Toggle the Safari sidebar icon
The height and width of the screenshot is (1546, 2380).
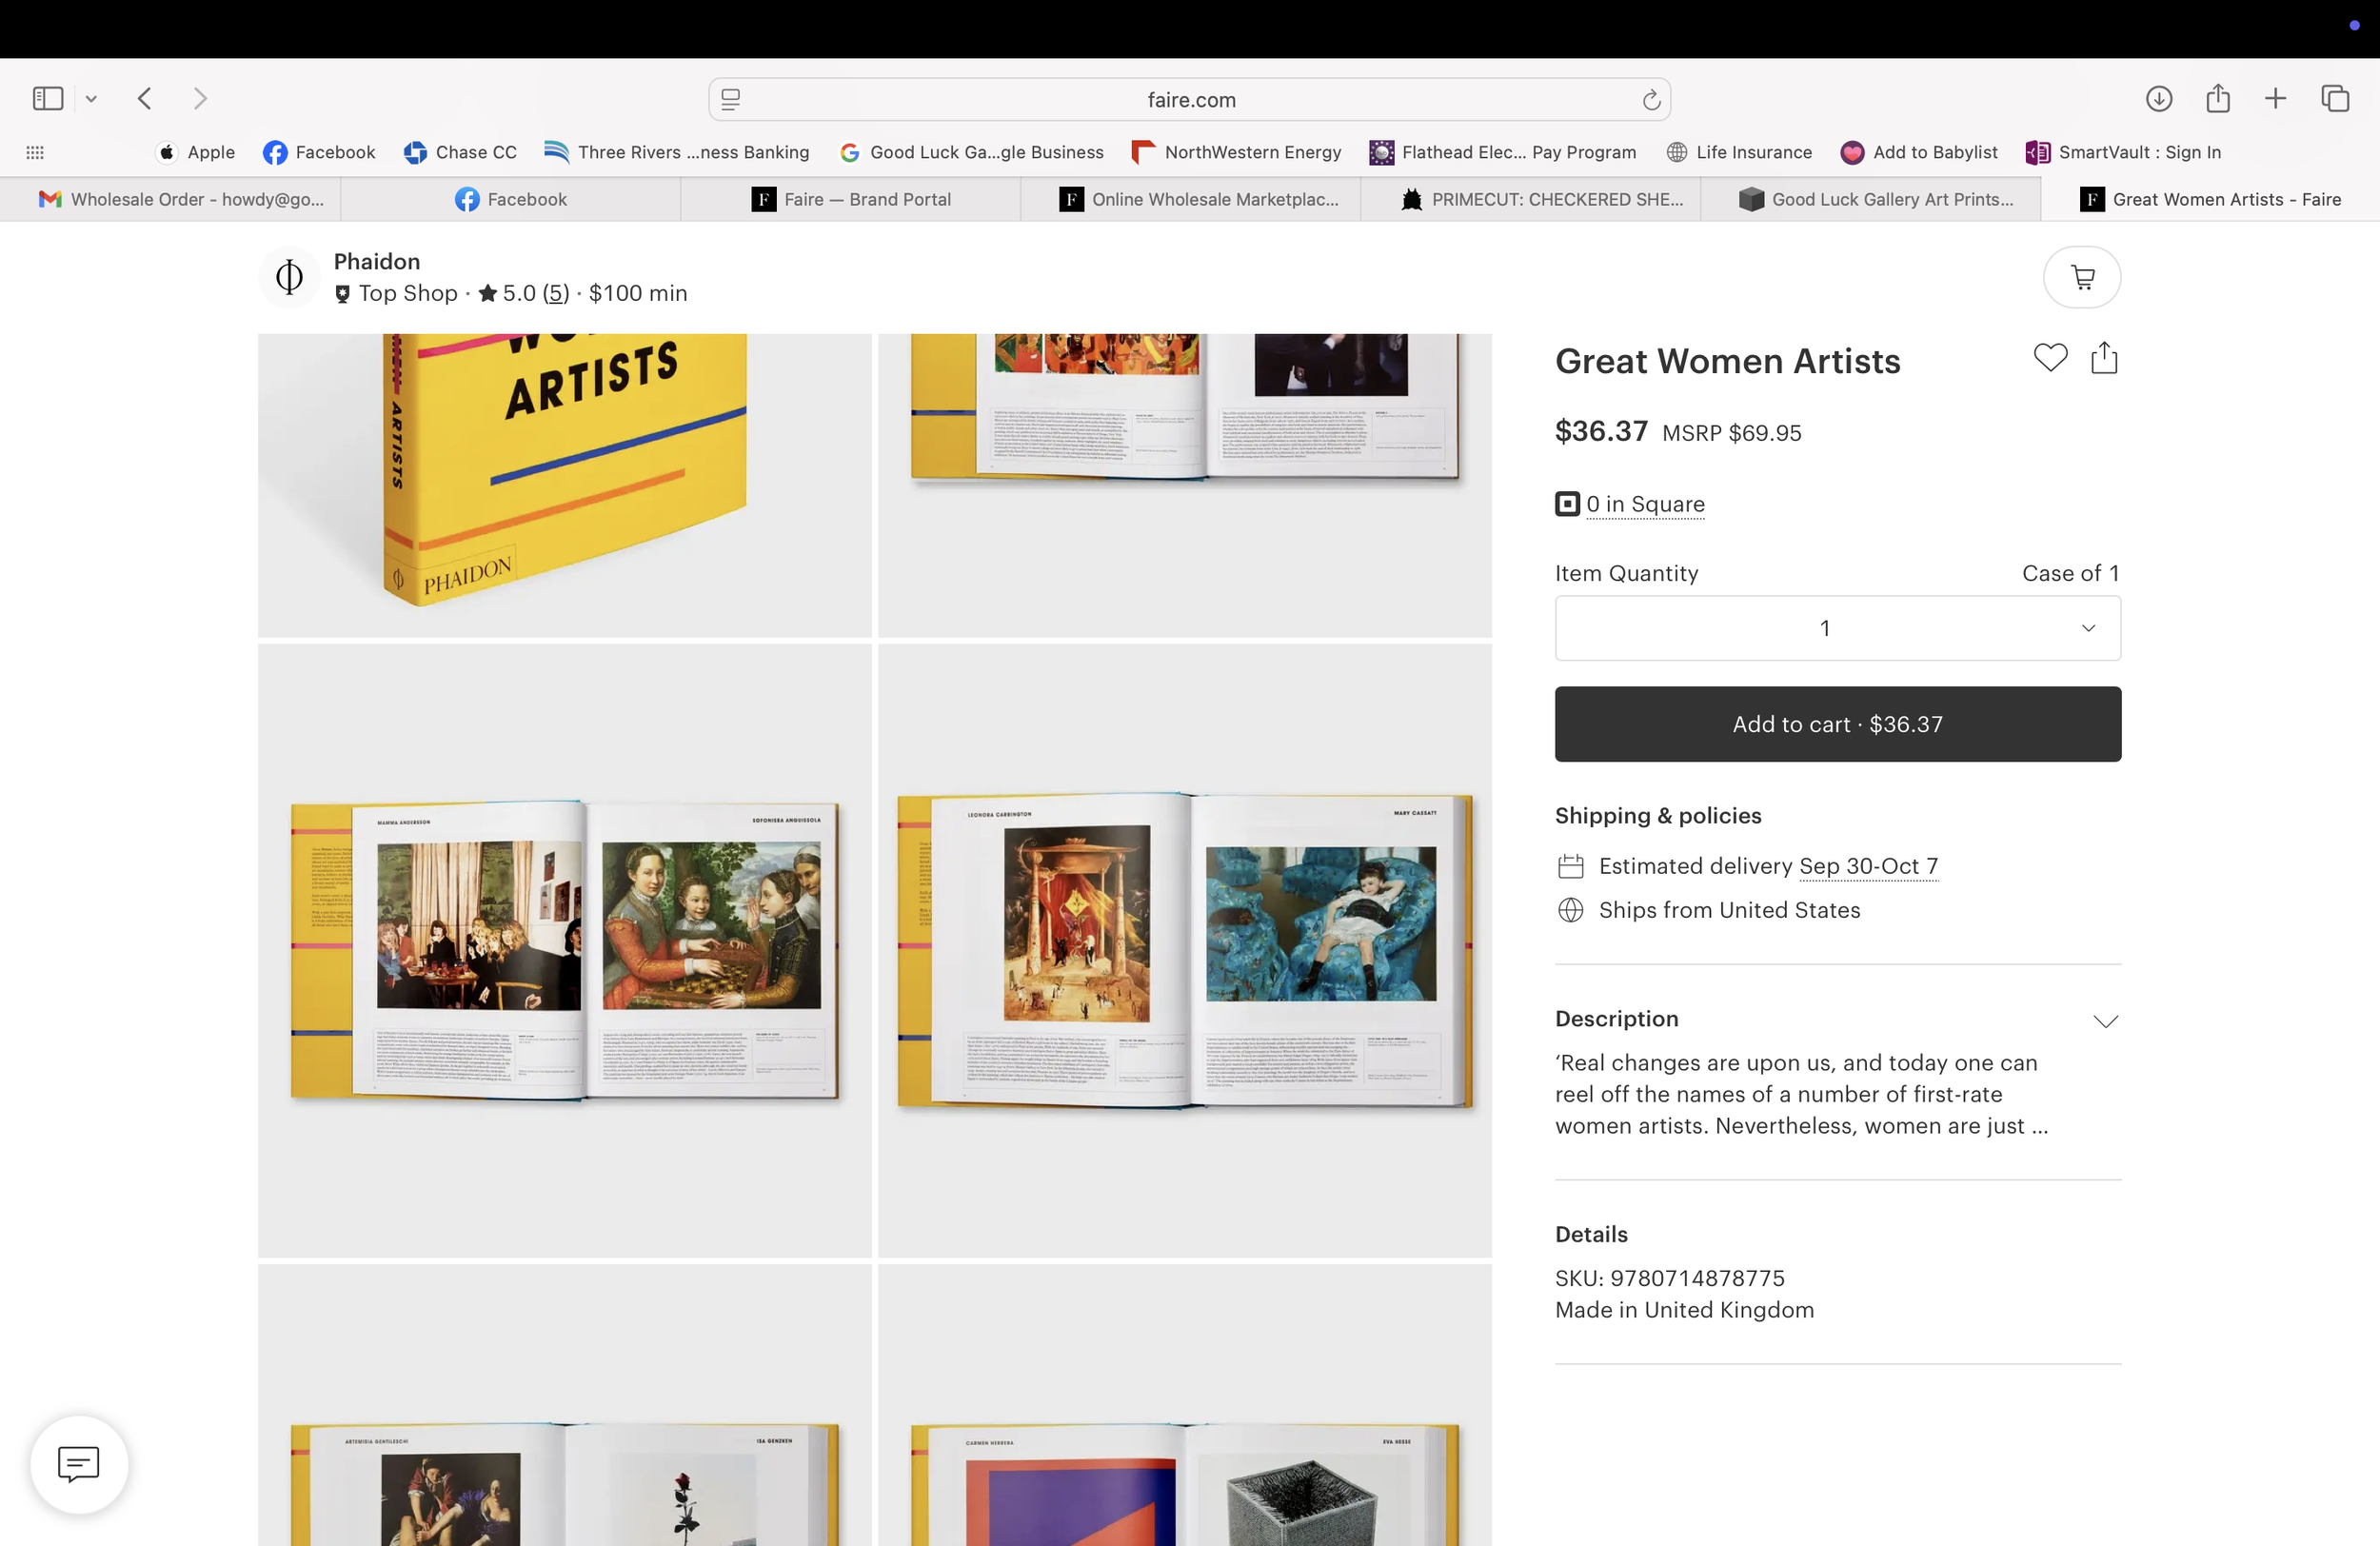click(x=48, y=98)
